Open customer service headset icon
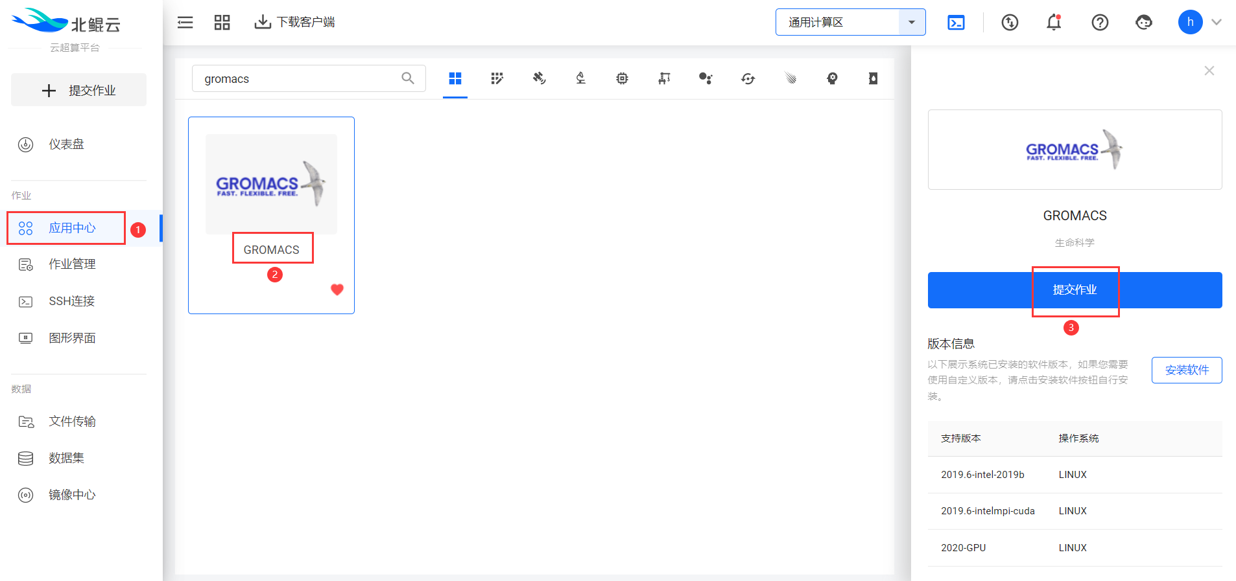This screenshot has width=1236, height=581. point(1144,23)
